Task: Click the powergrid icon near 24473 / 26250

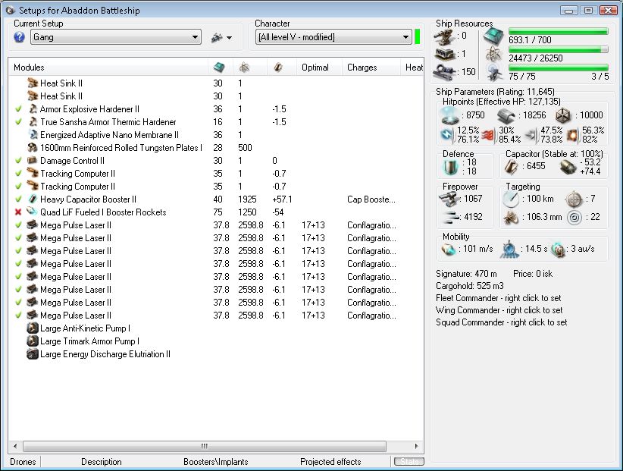Action: tap(493, 54)
